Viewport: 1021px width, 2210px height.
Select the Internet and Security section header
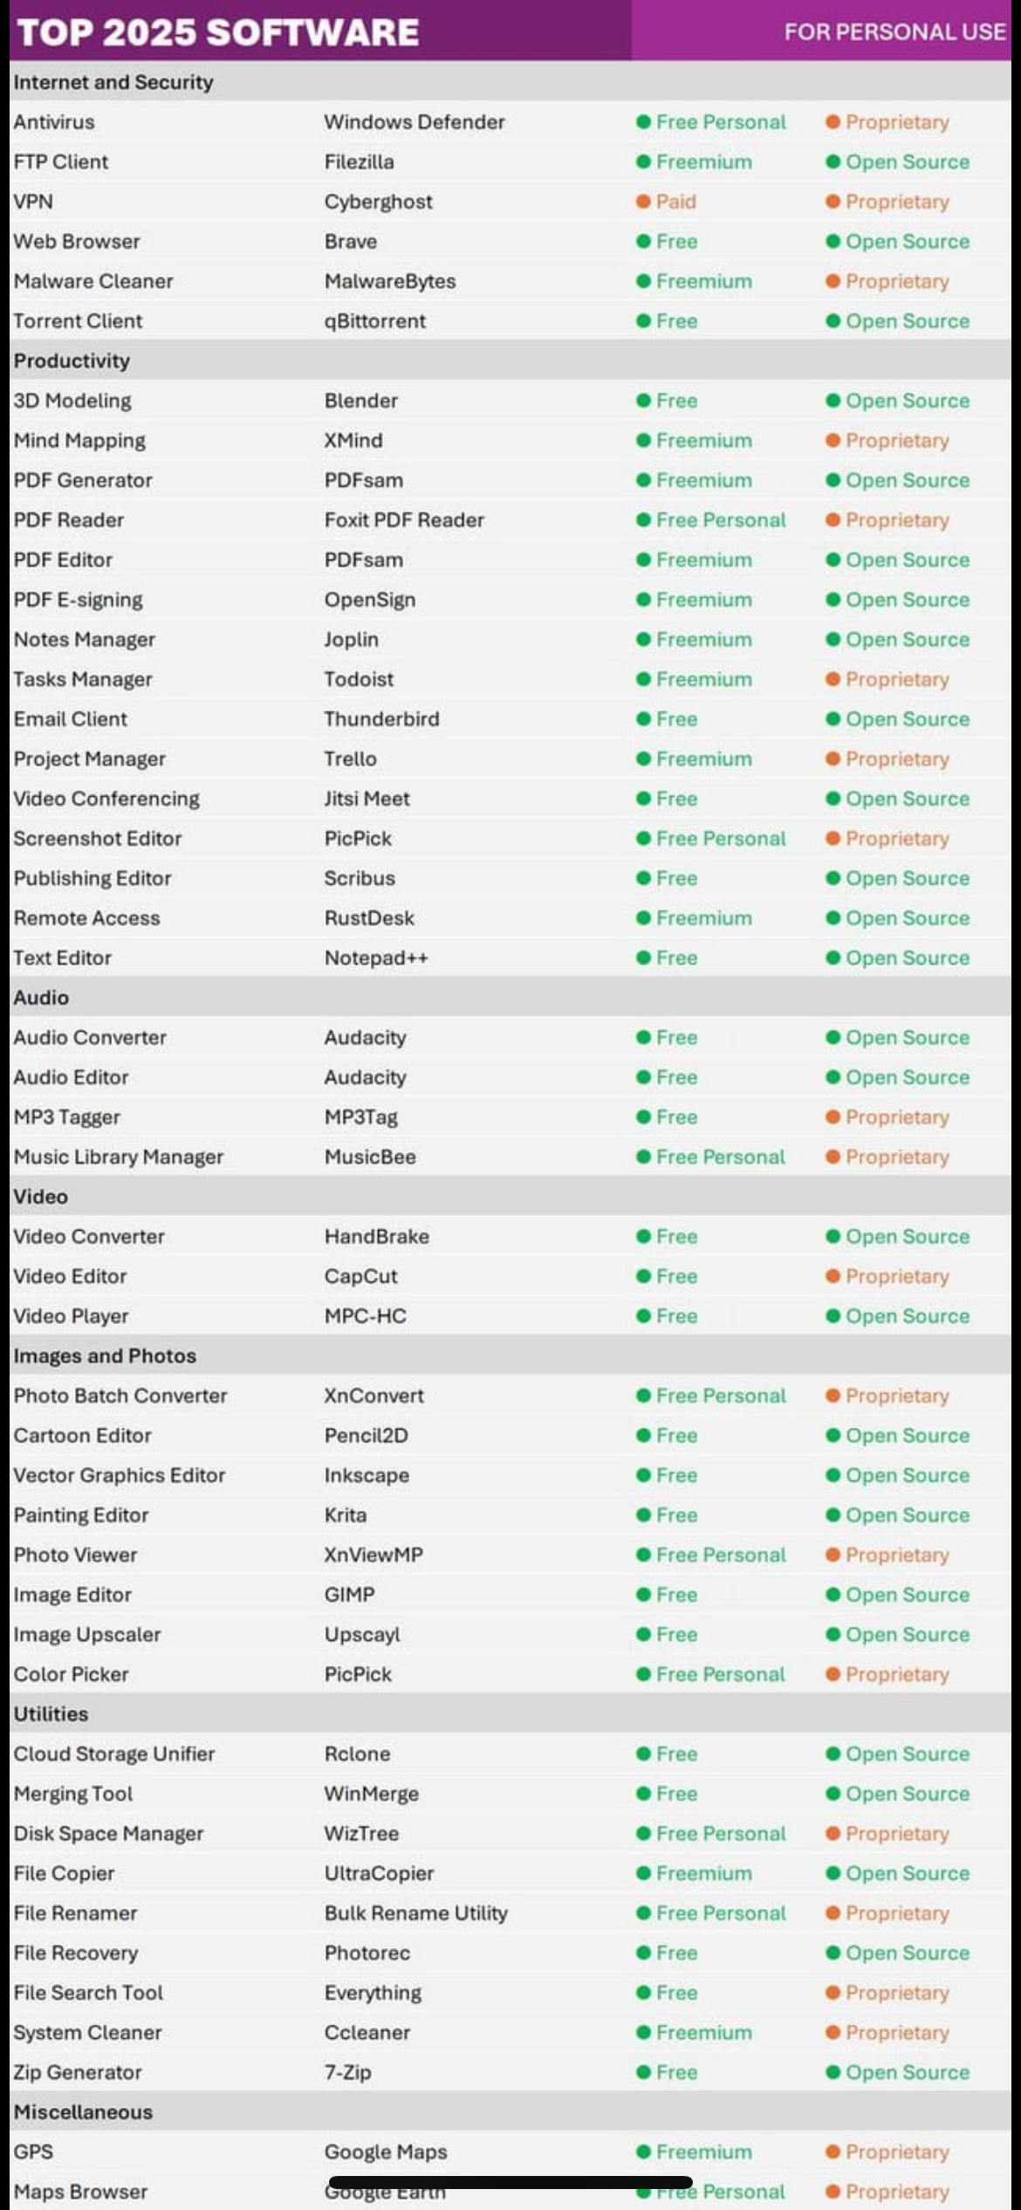point(113,82)
